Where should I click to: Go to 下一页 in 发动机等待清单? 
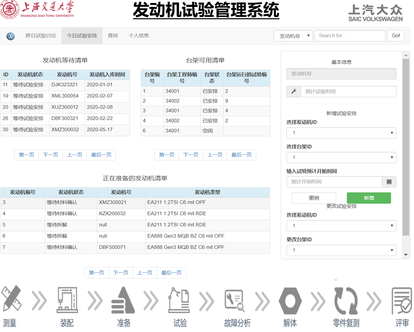pos(51,155)
